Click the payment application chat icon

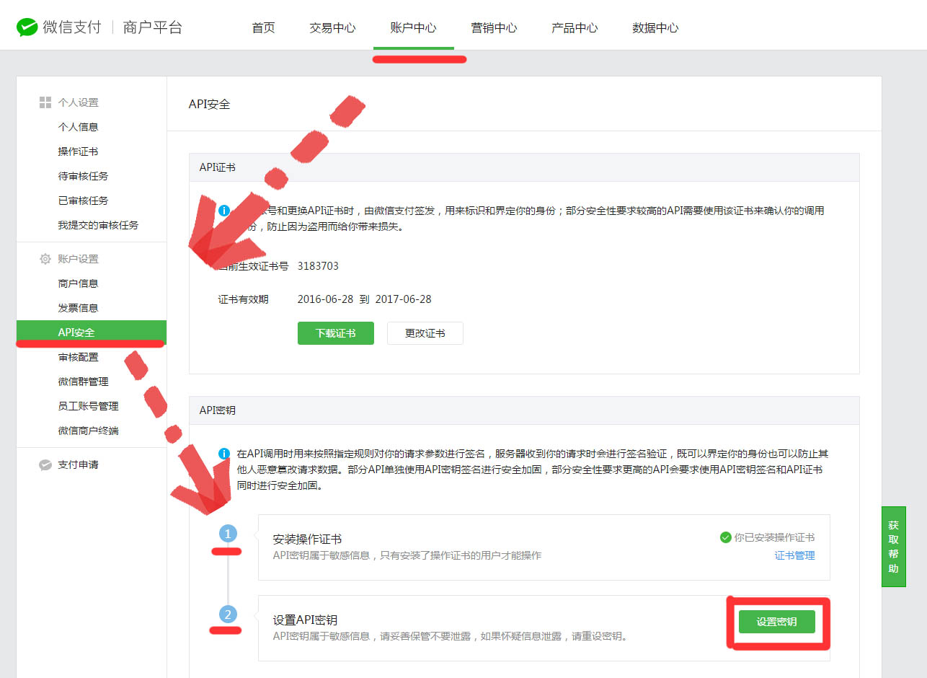[45, 465]
